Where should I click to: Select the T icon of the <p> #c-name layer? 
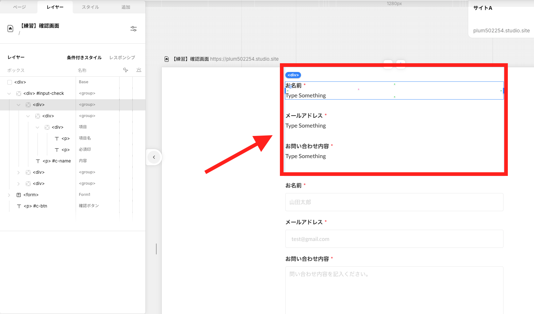(x=39, y=161)
